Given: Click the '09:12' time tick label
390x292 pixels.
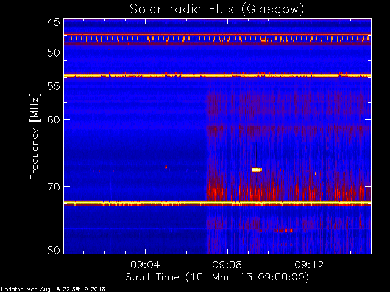Looking at the screenshot, I should tap(310, 265).
